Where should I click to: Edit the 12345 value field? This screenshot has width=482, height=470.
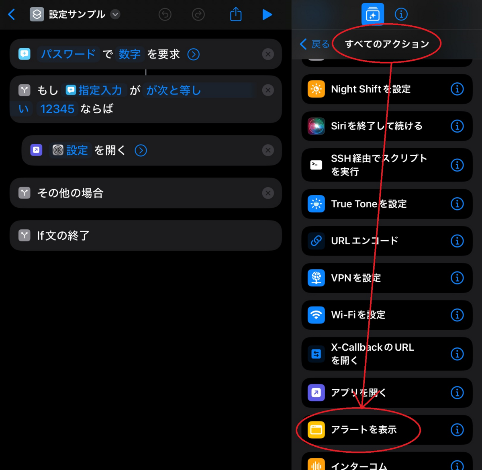pos(57,109)
